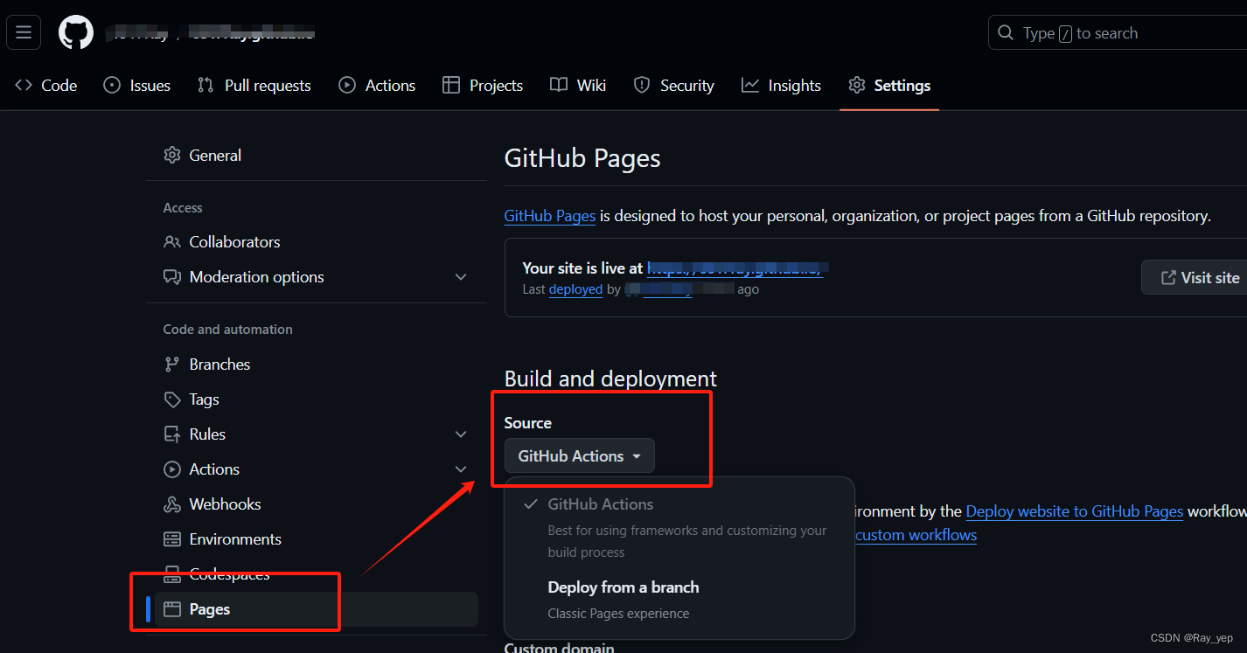Image resolution: width=1247 pixels, height=653 pixels.
Task: Click the Issues circle icon
Action: coord(112,85)
